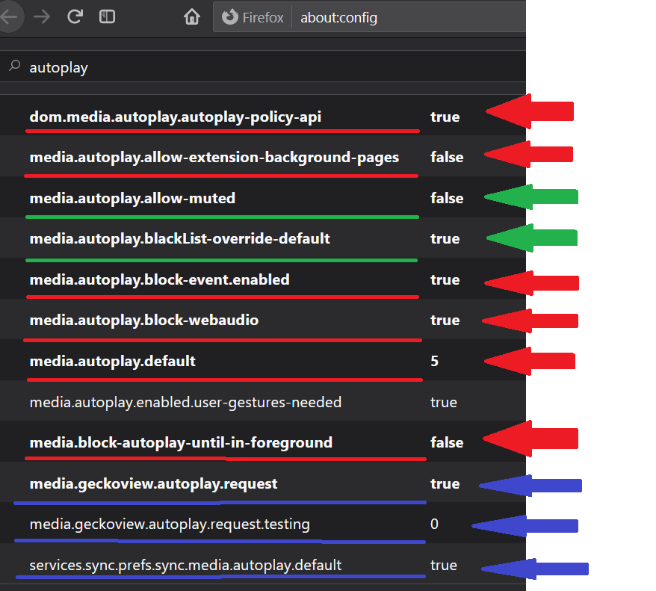
Task: Click the search magnifier in the filter bar
Action: tap(14, 67)
